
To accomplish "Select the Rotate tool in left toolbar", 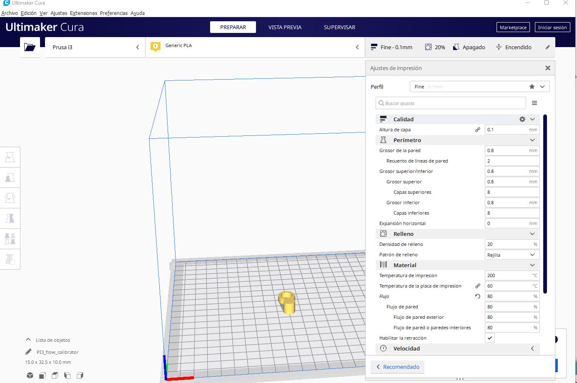I will [10, 198].
